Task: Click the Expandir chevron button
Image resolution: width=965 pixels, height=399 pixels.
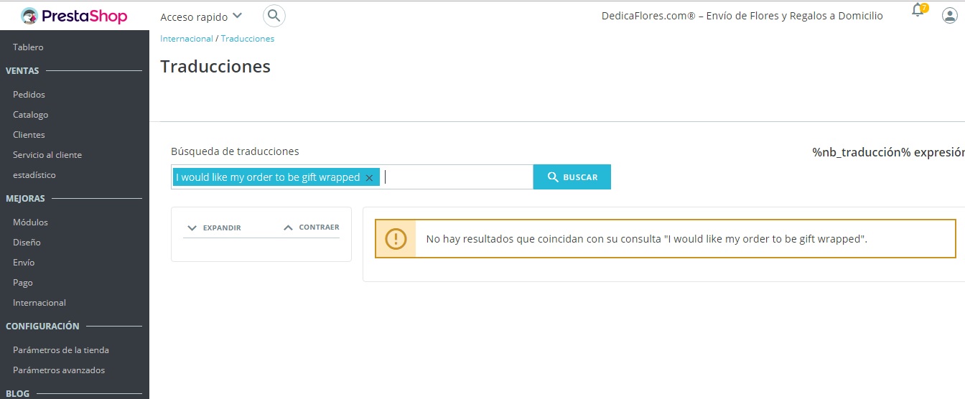Action: pyautogui.click(x=214, y=227)
